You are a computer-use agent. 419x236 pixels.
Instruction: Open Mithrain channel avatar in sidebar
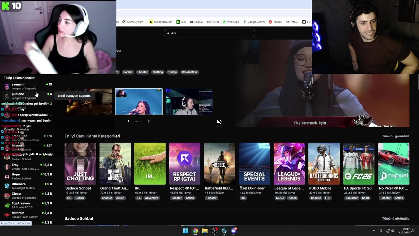(7, 215)
